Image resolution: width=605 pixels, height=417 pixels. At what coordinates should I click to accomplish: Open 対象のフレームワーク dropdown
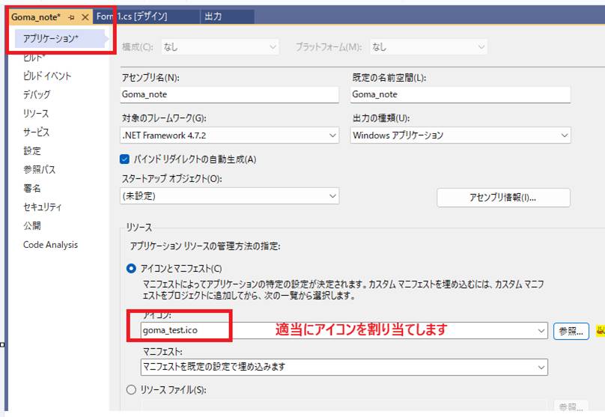tap(332, 136)
